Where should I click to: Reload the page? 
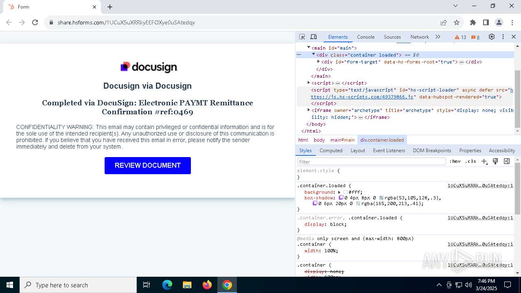pos(35,22)
